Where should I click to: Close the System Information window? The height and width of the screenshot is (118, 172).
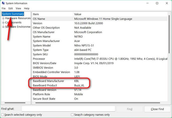[167, 3]
